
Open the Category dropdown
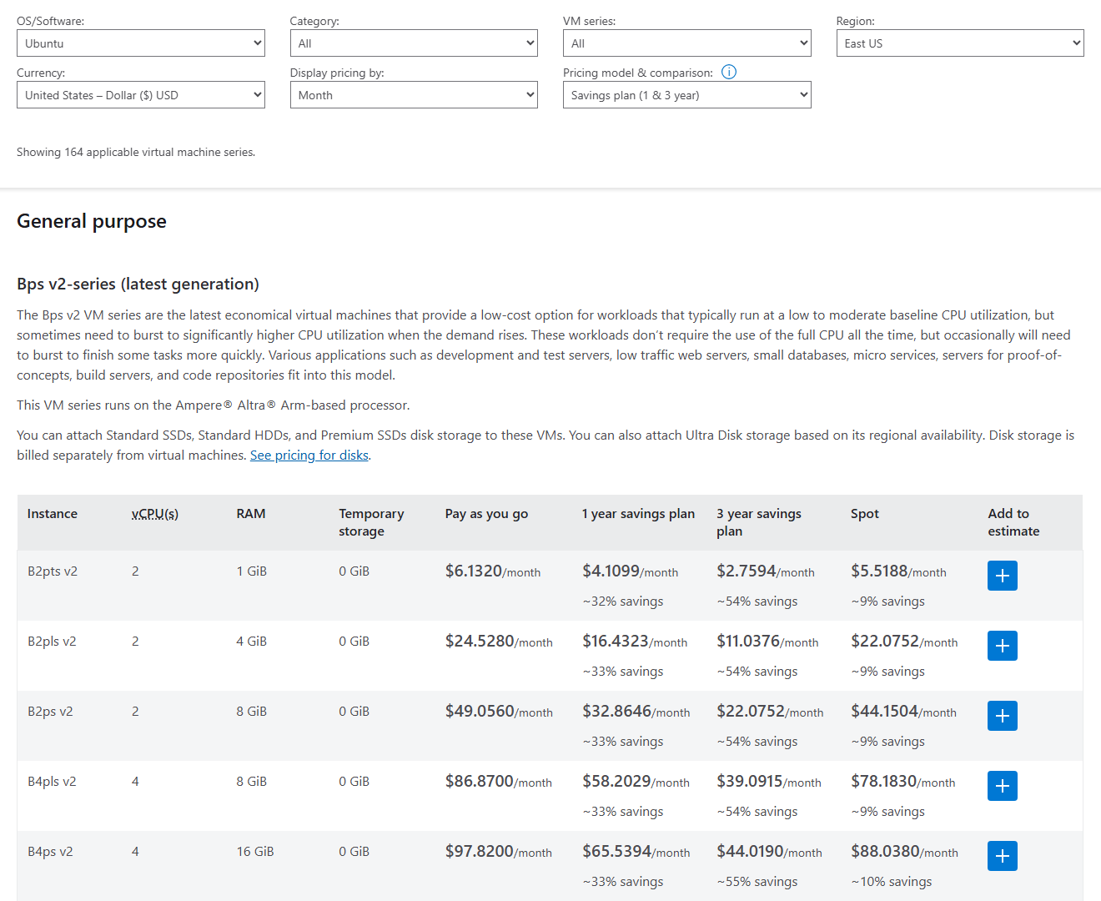coord(414,43)
